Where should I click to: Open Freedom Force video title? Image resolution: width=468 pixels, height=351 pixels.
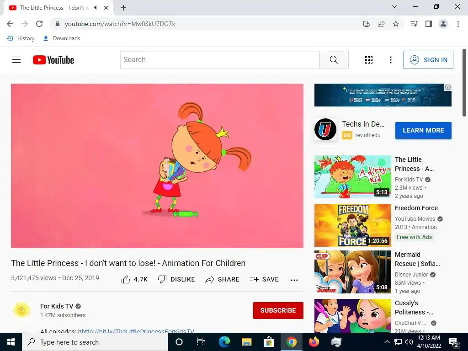[416, 208]
